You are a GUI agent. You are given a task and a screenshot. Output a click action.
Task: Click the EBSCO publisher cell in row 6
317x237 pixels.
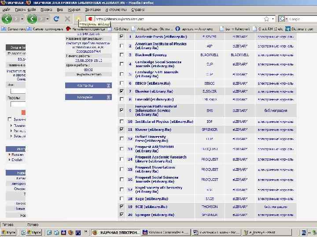(210, 83)
